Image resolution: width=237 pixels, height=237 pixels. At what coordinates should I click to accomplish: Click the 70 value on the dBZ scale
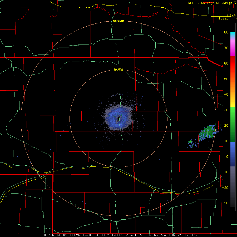(x=226, y=48)
